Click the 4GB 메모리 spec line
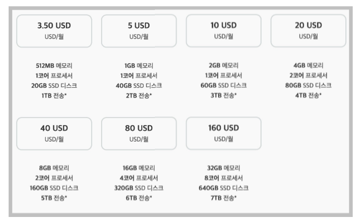Screen dimensions: 359x221 309,65
